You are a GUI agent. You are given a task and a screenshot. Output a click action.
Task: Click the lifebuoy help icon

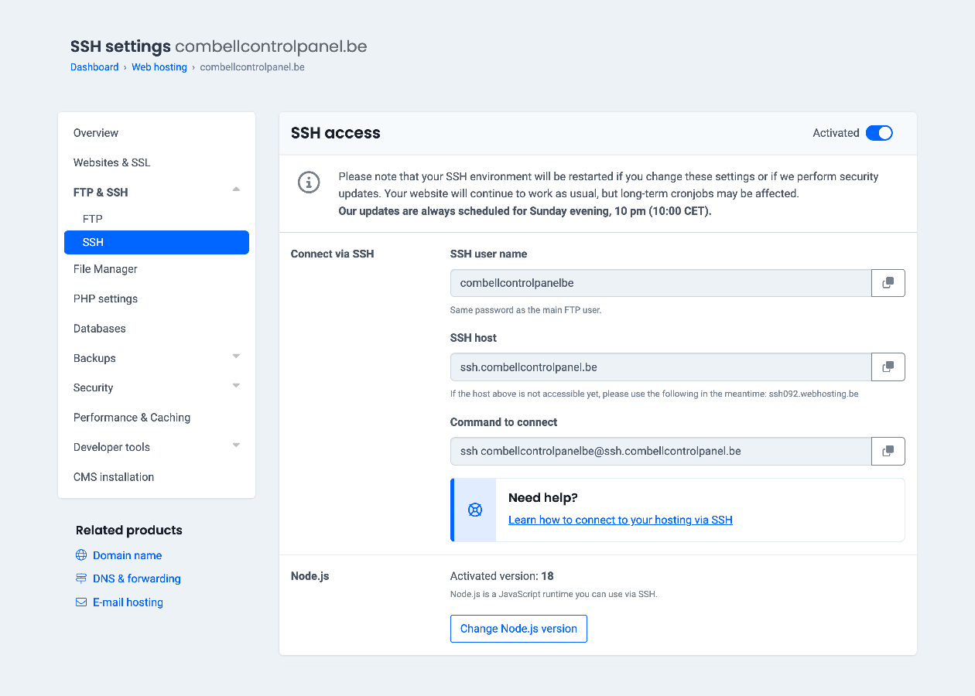tap(475, 510)
